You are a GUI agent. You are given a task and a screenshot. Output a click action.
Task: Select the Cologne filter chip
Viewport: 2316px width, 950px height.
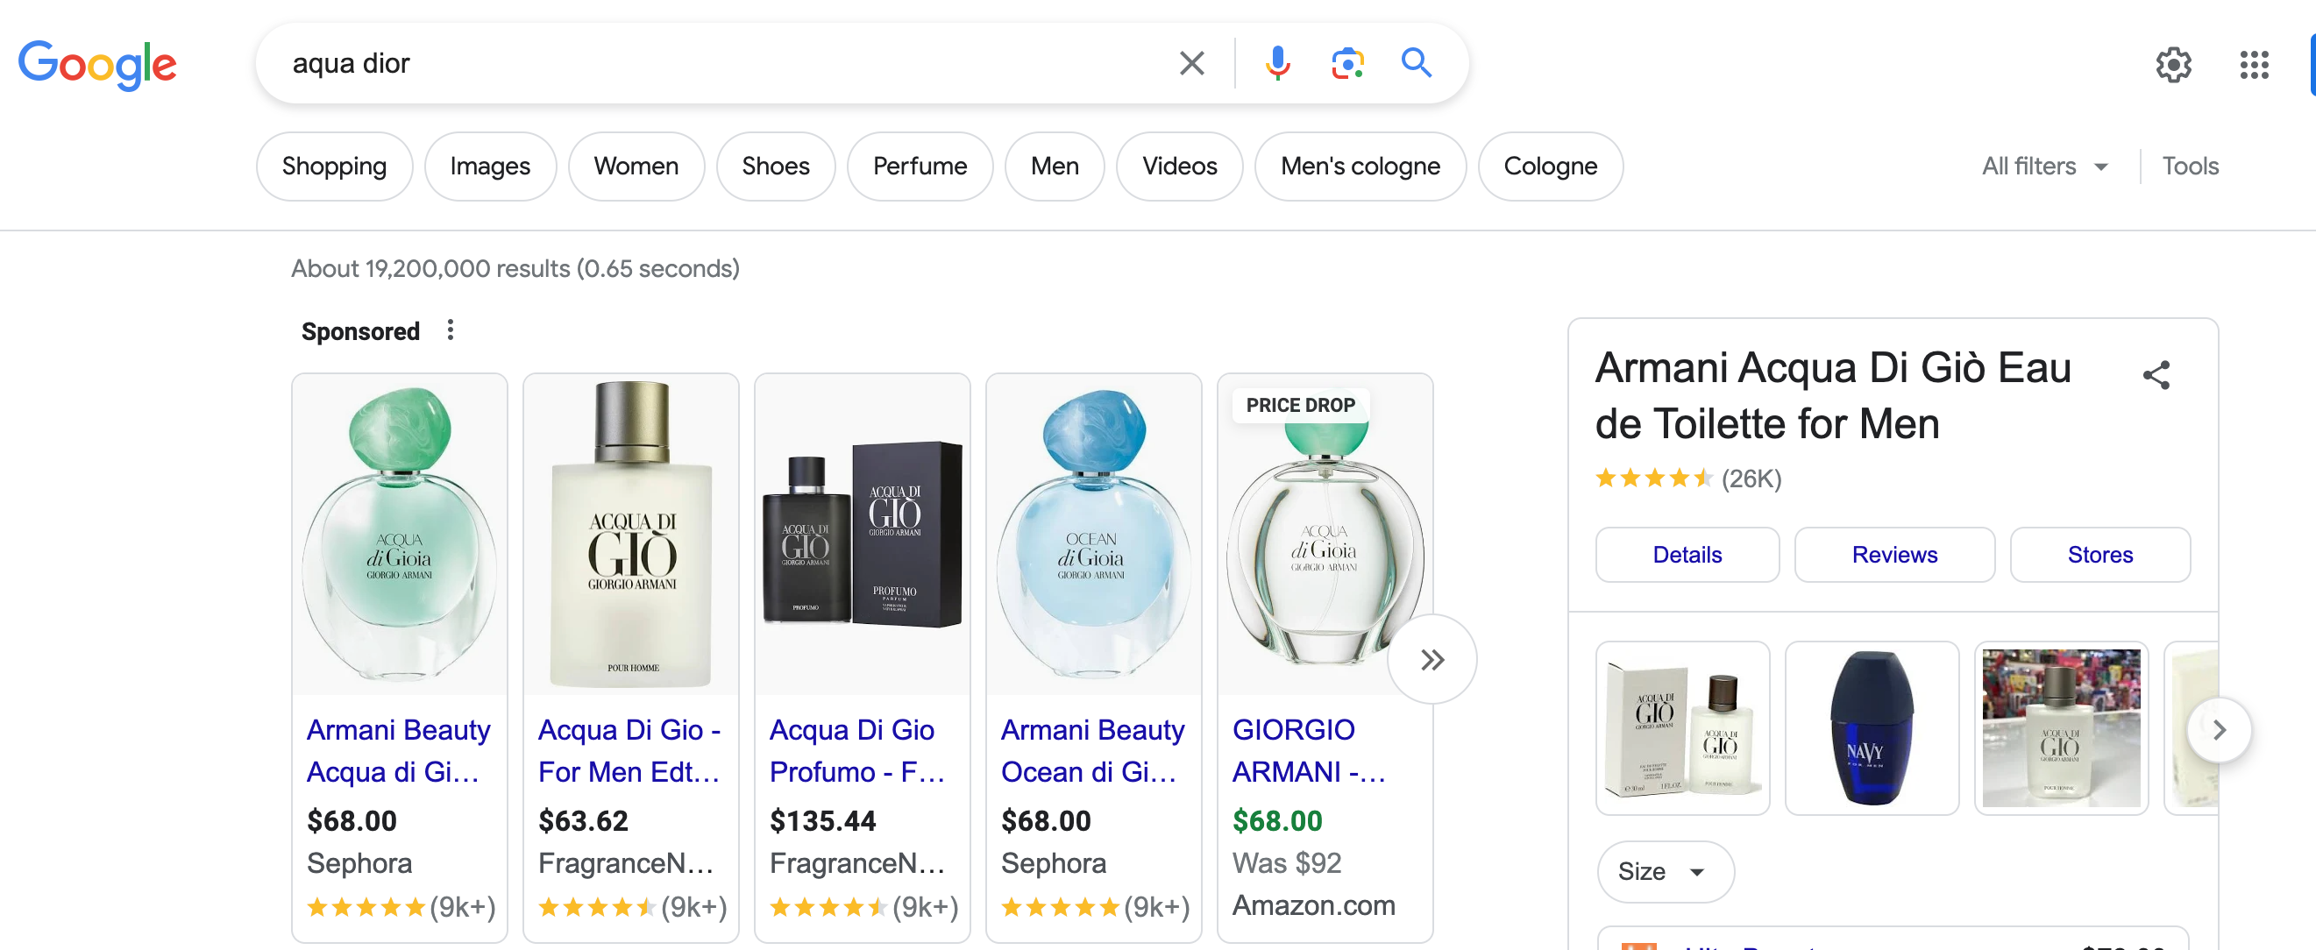tap(1550, 167)
